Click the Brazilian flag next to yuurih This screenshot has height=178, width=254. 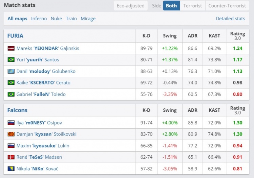[x=11, y=60]
